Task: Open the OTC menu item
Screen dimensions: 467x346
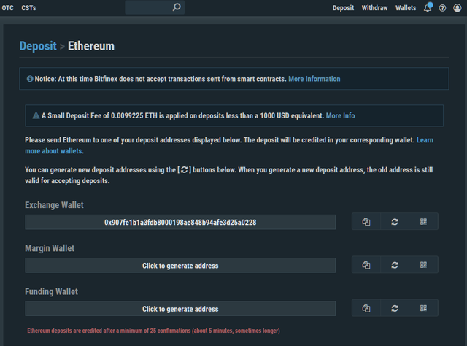Action: pyautogui.click(x=8, y=8)
